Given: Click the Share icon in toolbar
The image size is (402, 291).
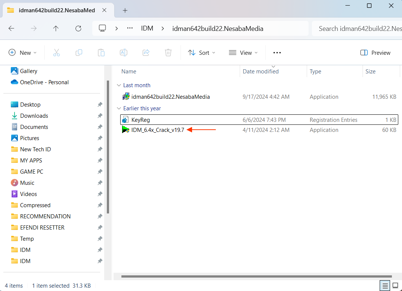Looking at the screenshot, I should click(146, 53).
